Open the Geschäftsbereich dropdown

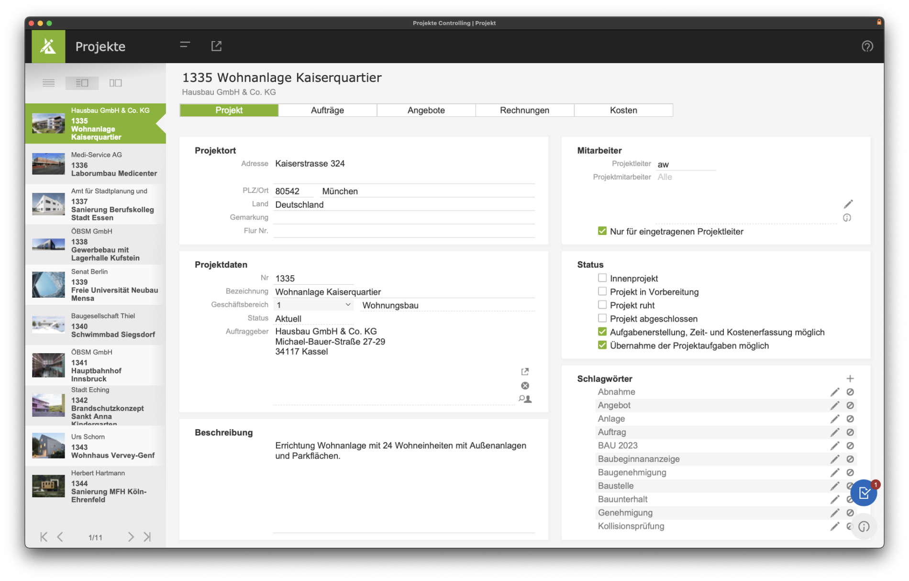[313, 305]
